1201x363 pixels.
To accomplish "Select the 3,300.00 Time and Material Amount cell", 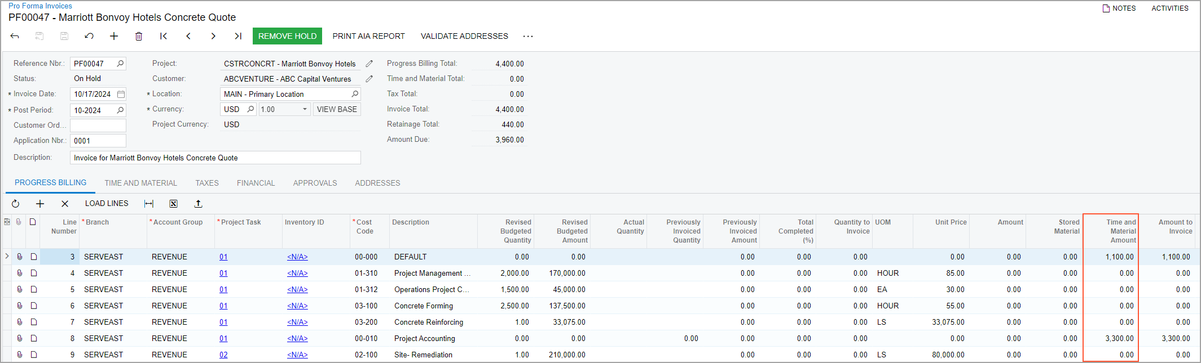I will click(x=1111, y=338).
